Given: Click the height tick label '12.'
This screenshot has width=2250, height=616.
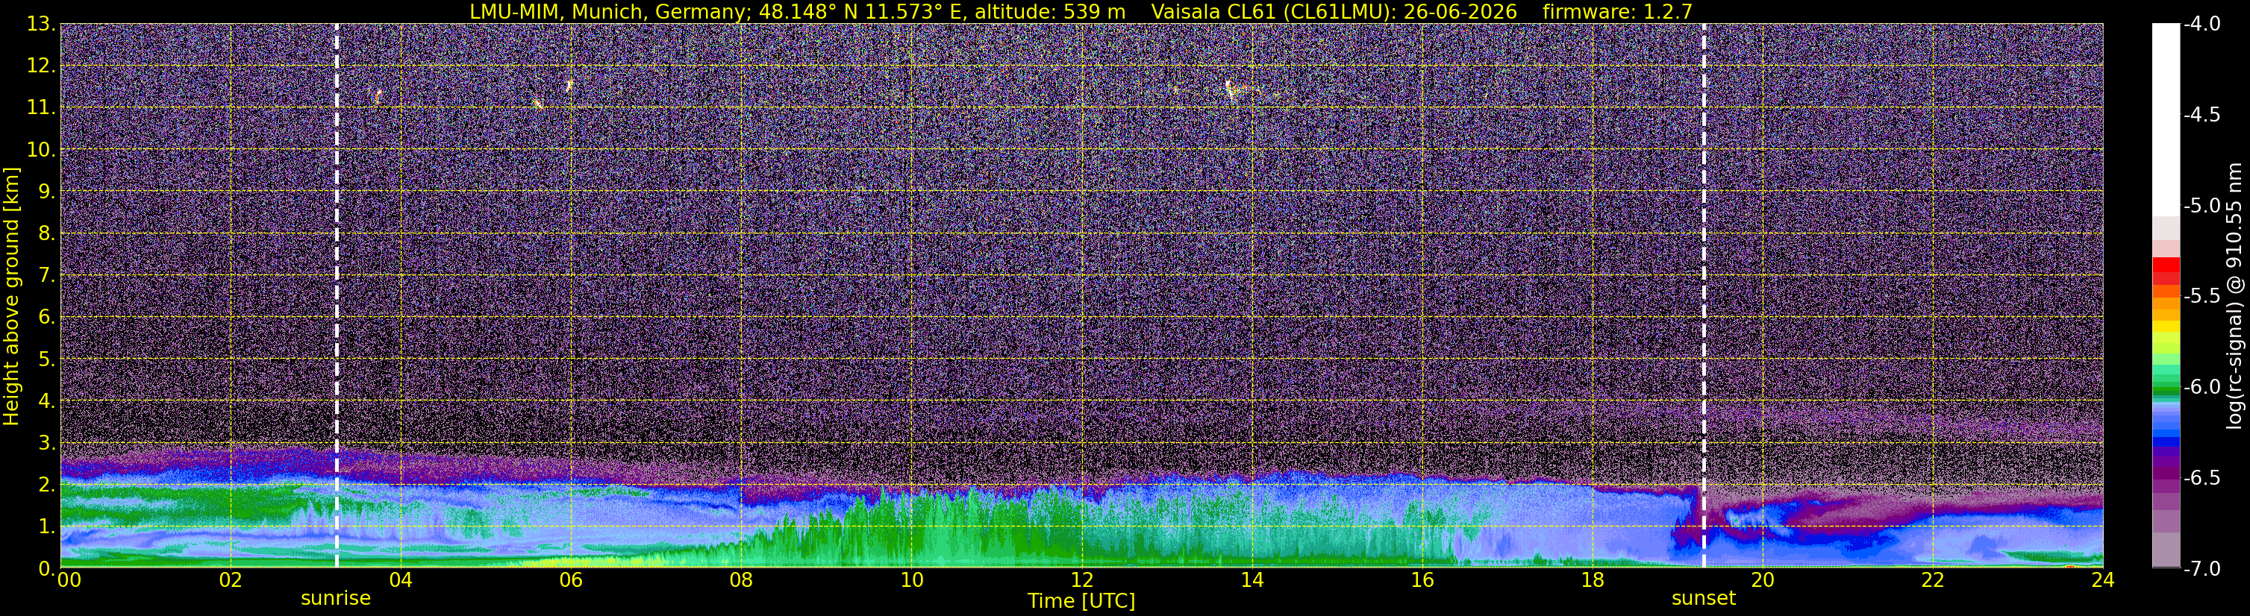Looking at the screenshot, I should pyautogui.click(x=41, y=66).
